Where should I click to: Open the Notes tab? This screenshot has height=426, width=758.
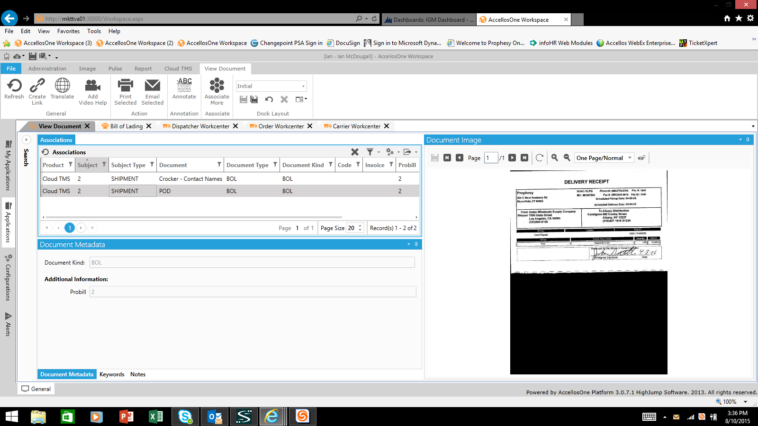pyautogui.click(x=138, y=374)
